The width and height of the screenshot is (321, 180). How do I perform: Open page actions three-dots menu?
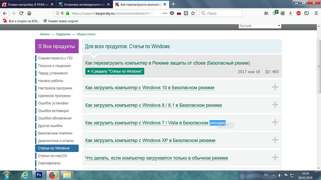pyautogui.click(x=165, y=13)
